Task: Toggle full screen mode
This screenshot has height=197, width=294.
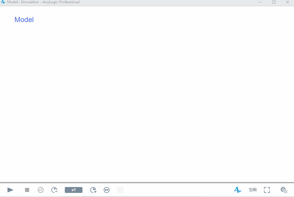Action: coord(267,190)
